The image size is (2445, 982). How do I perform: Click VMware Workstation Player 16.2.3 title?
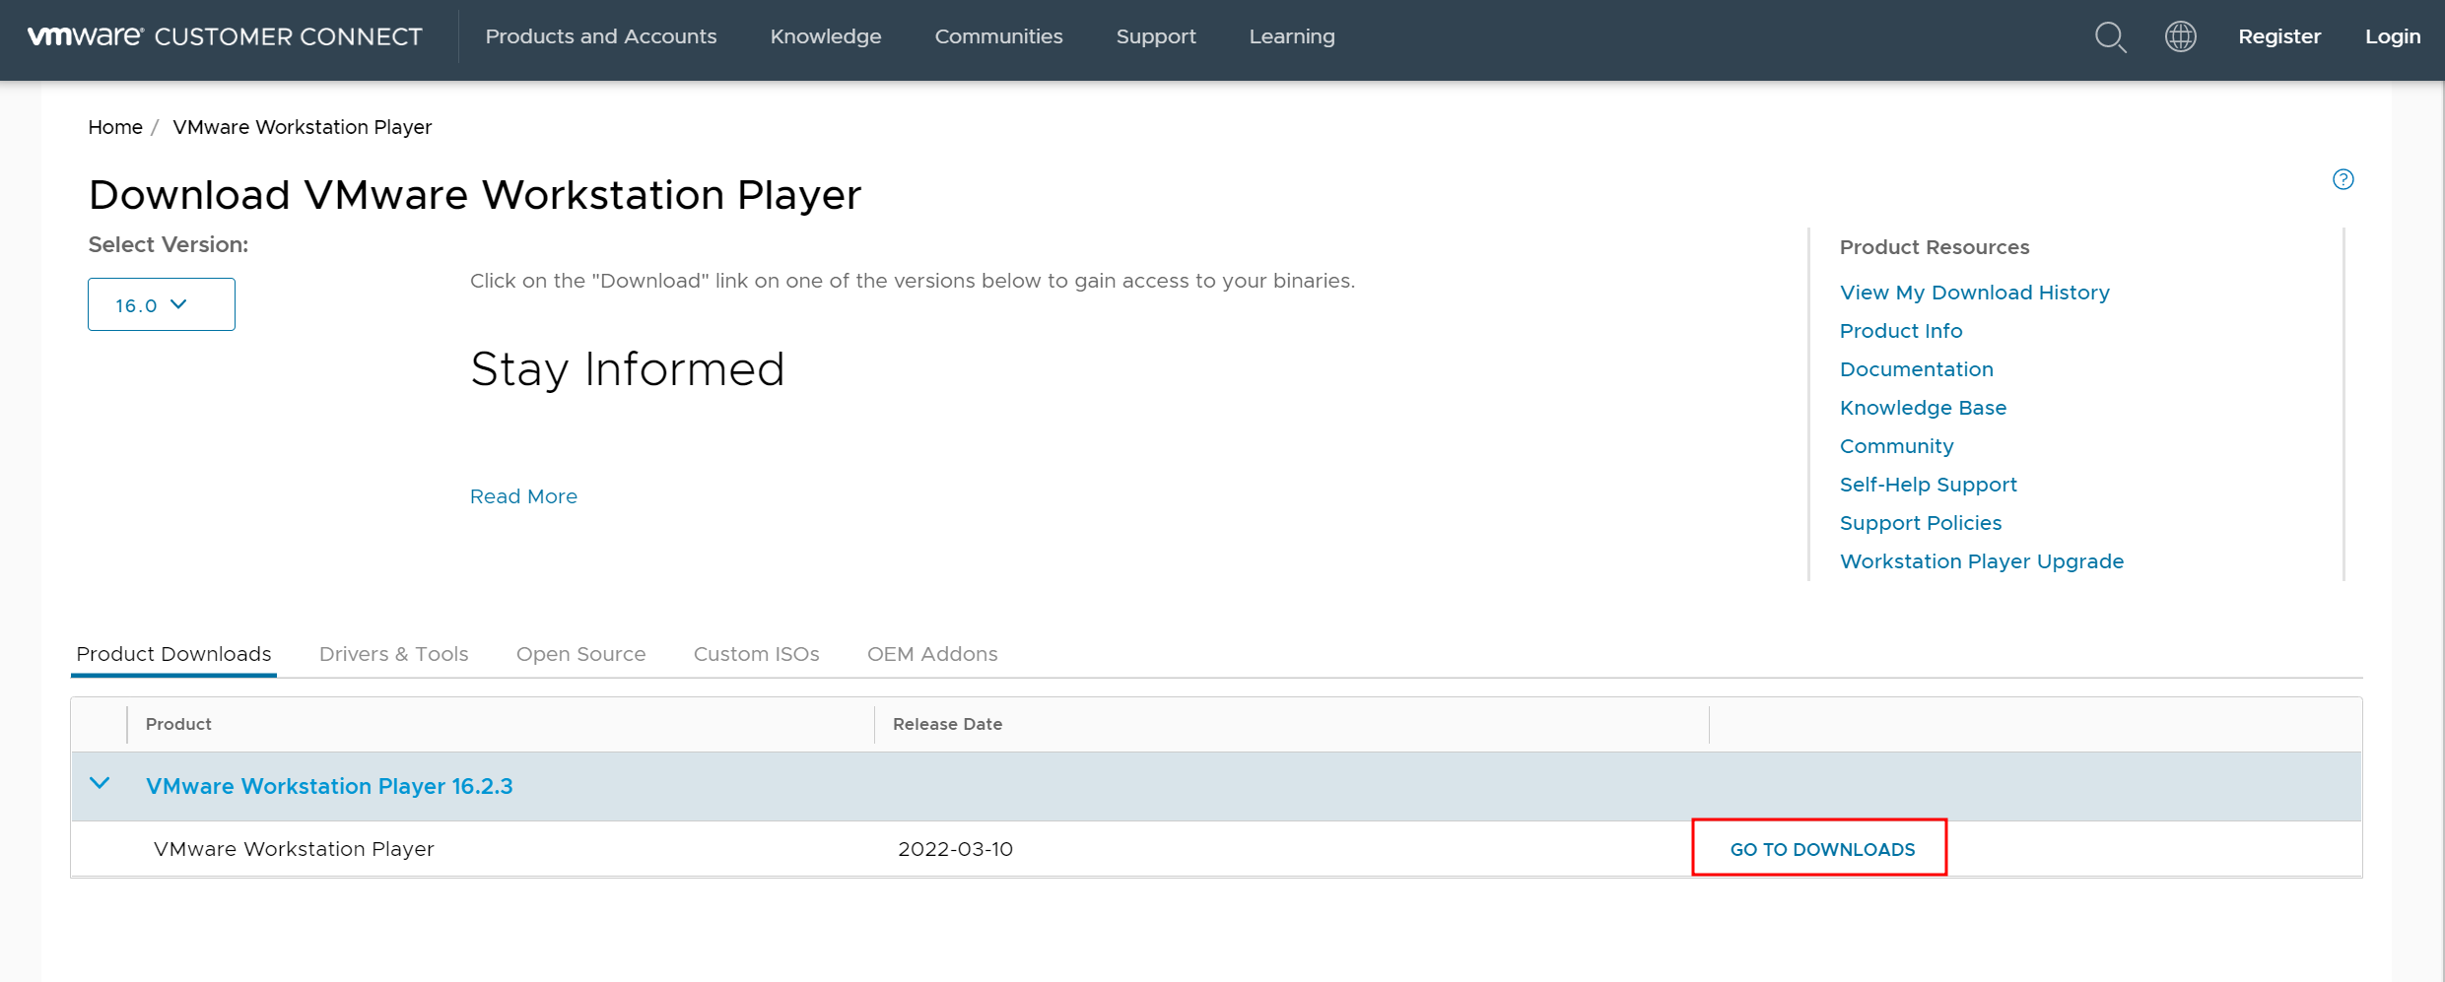(x=329, y=786)
